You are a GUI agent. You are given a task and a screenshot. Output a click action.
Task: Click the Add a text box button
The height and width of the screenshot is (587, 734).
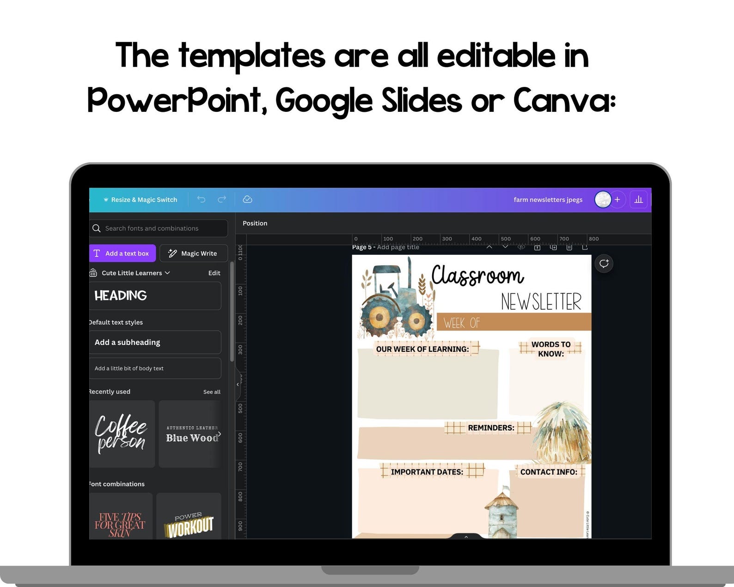pos(122,253)
